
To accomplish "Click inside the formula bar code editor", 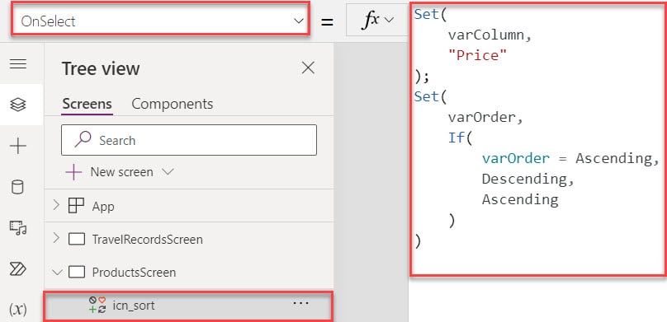I will click(537, 139).
